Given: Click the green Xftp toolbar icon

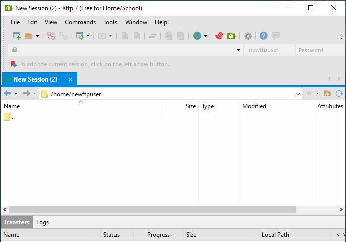Looking at the screenshot, I should pyautogui.click(x=232, y=36).
